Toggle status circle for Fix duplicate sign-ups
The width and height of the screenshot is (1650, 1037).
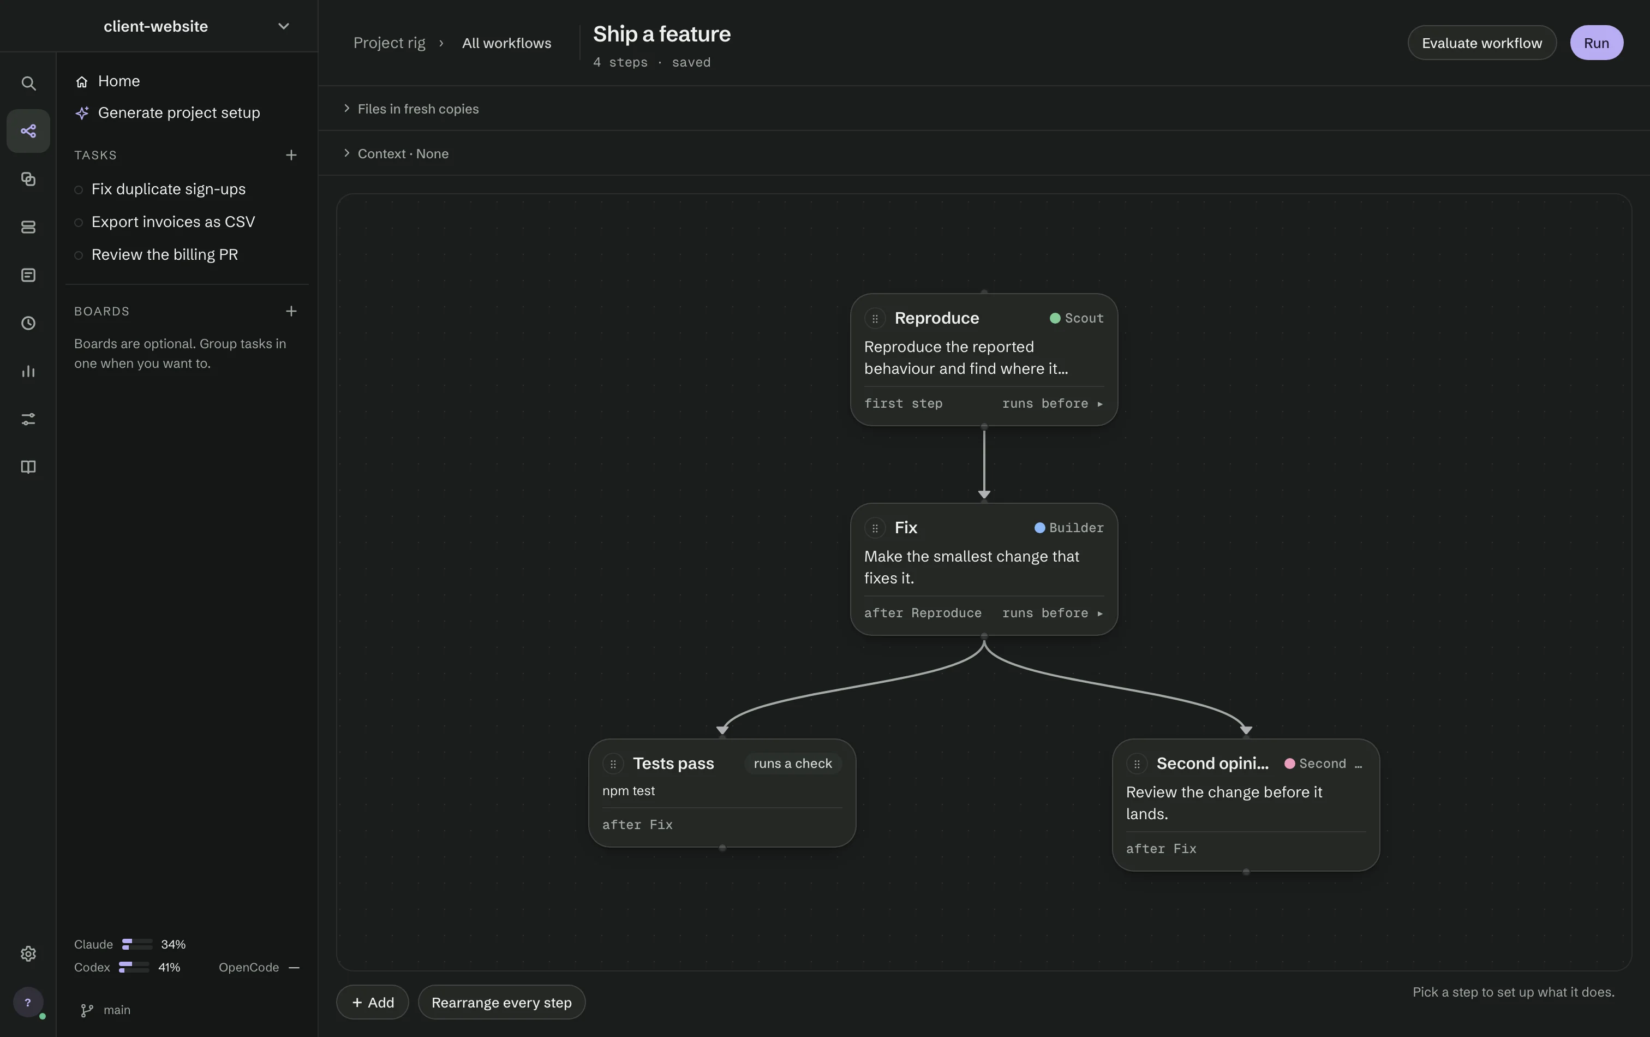point(79,190)
